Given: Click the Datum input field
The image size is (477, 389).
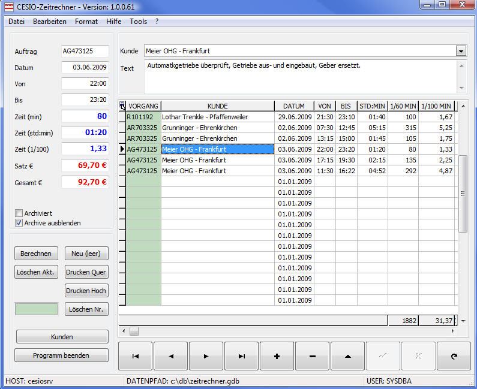Looking at the screenshot, I should (x=85, y=67).
